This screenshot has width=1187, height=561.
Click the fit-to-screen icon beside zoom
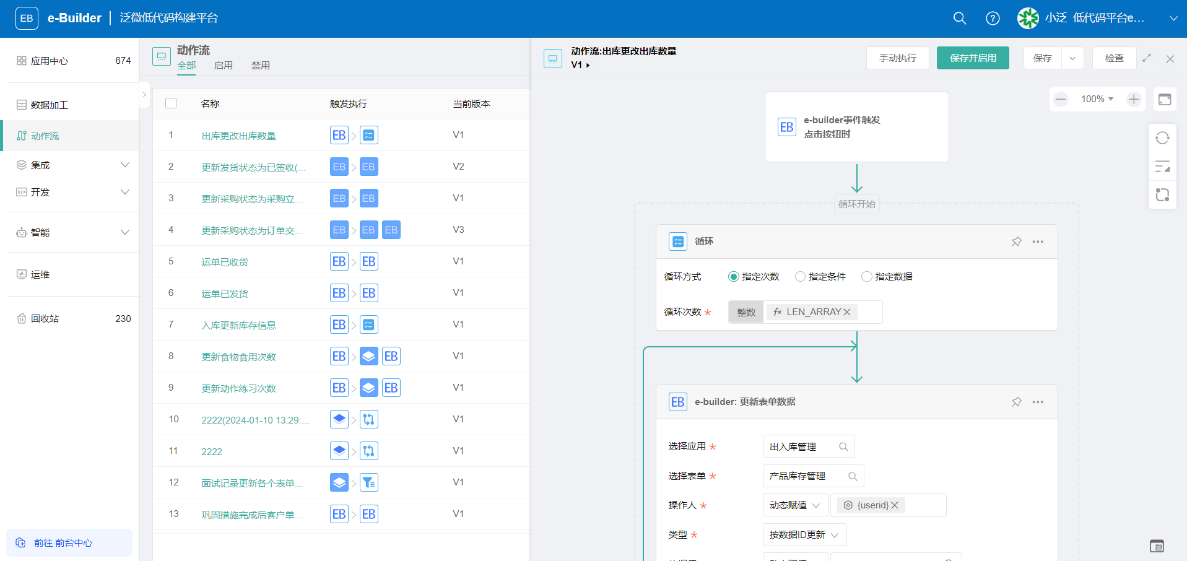coord(1165,99)
